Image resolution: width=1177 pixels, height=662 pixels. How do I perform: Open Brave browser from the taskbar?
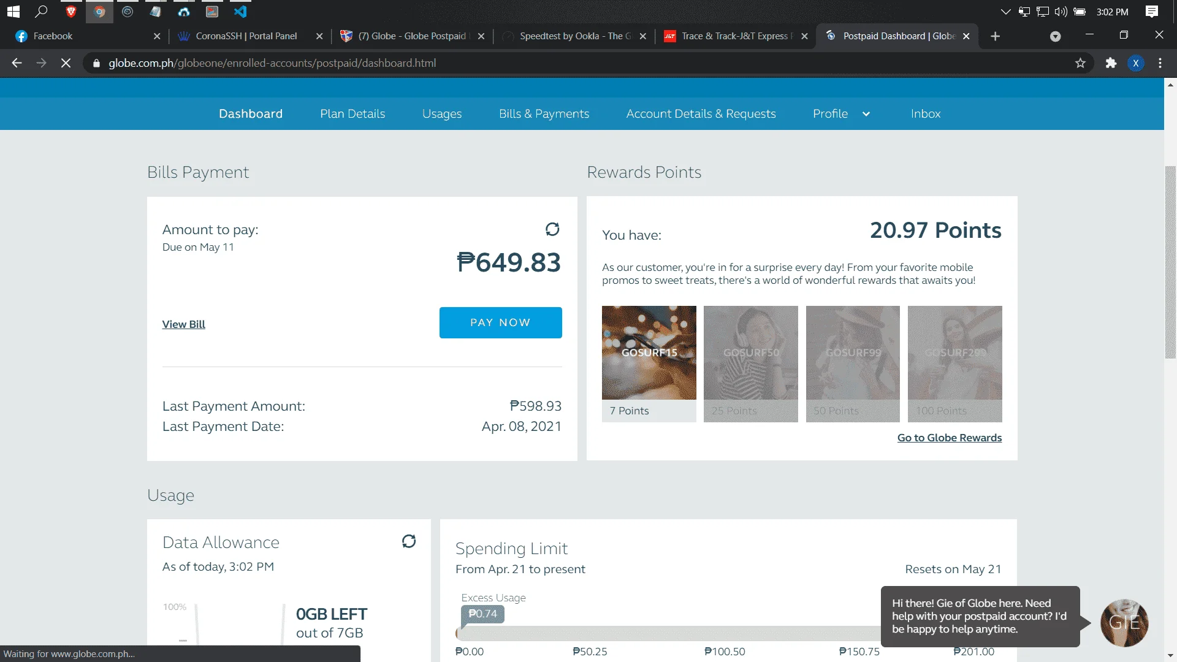71,12
